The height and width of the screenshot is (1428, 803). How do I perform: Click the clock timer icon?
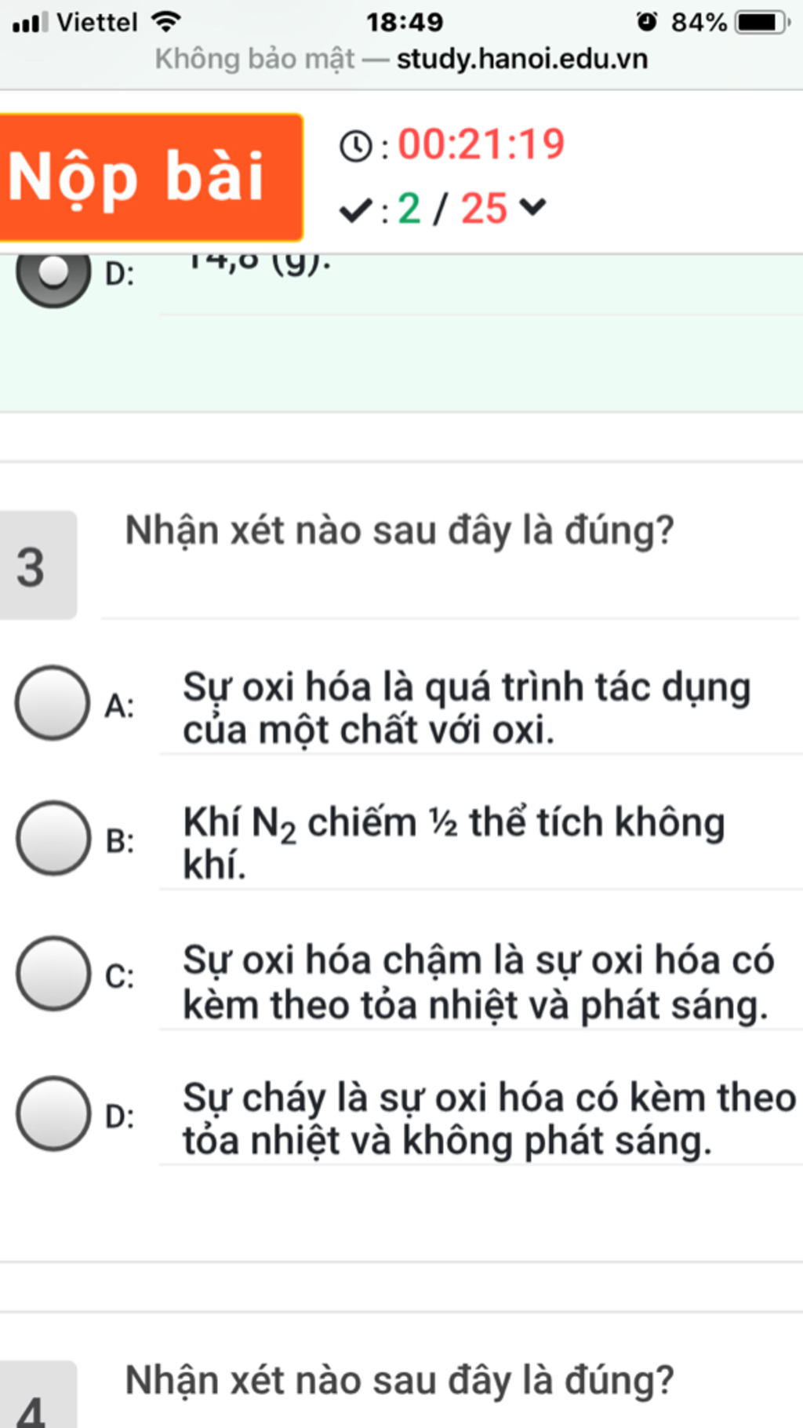356,146
